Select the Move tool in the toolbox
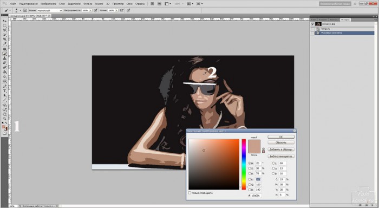 [4, 21]
